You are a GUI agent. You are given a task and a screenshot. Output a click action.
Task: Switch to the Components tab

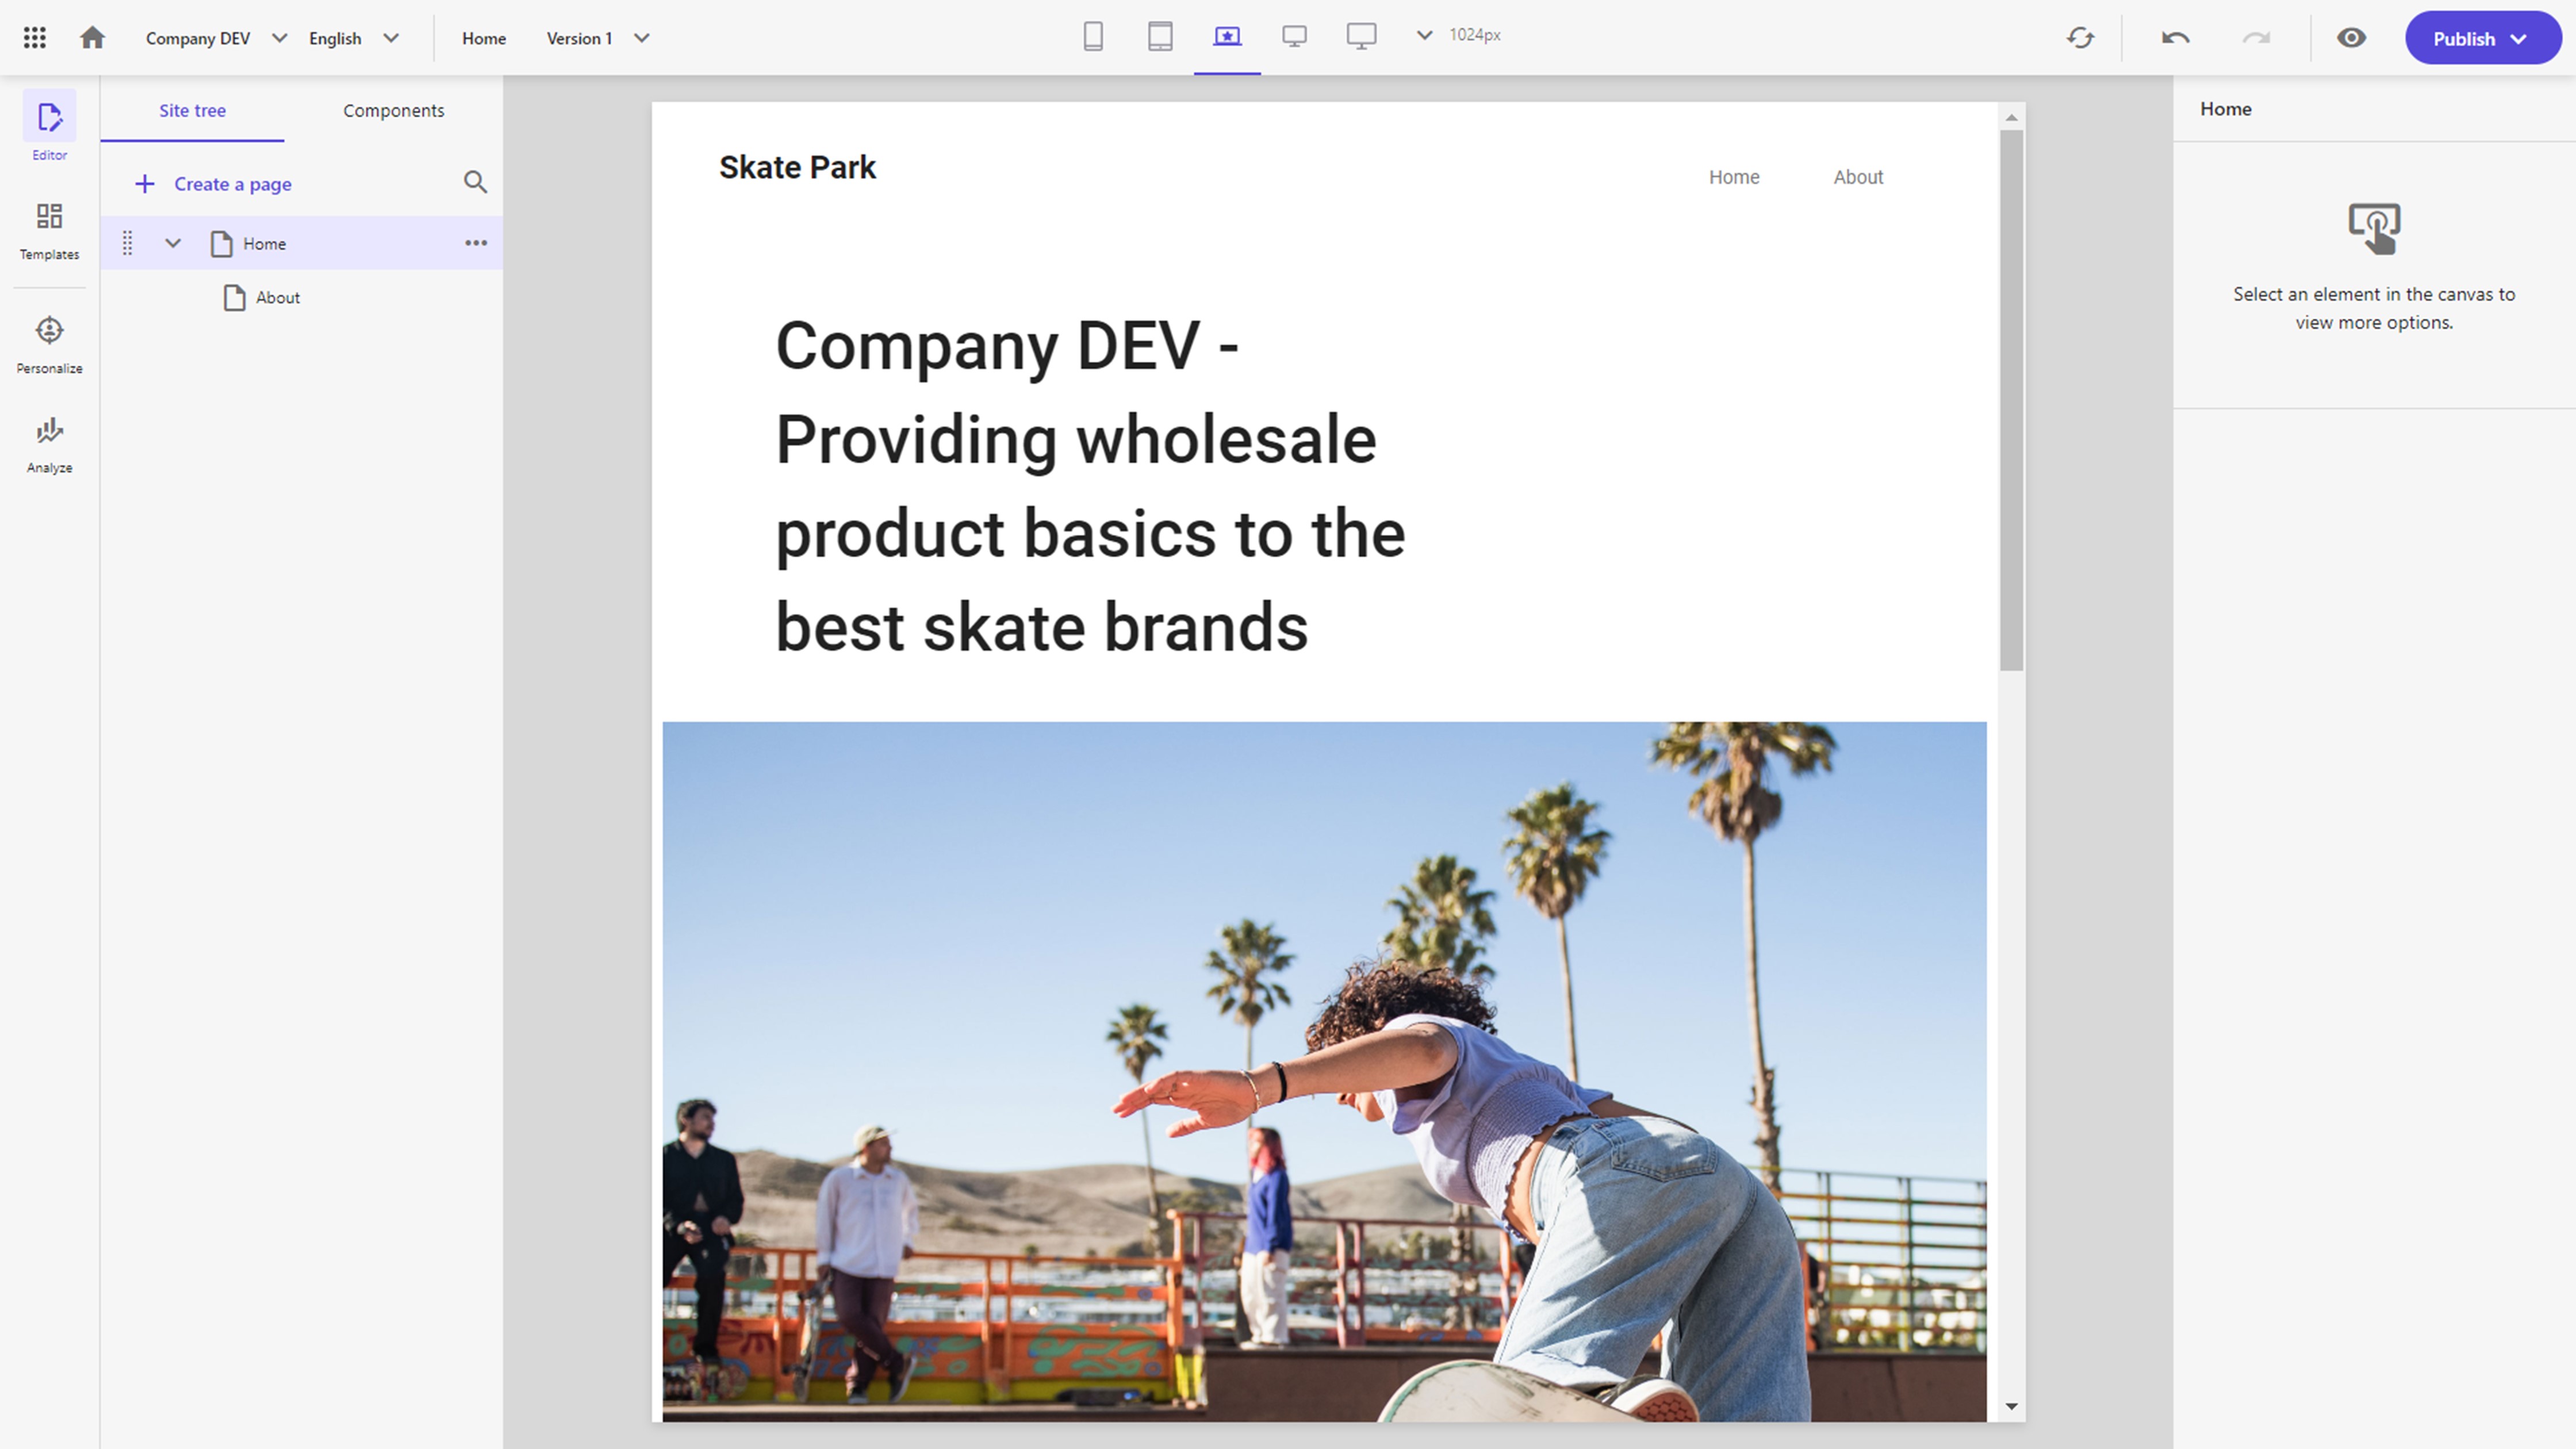coord(393,110)
